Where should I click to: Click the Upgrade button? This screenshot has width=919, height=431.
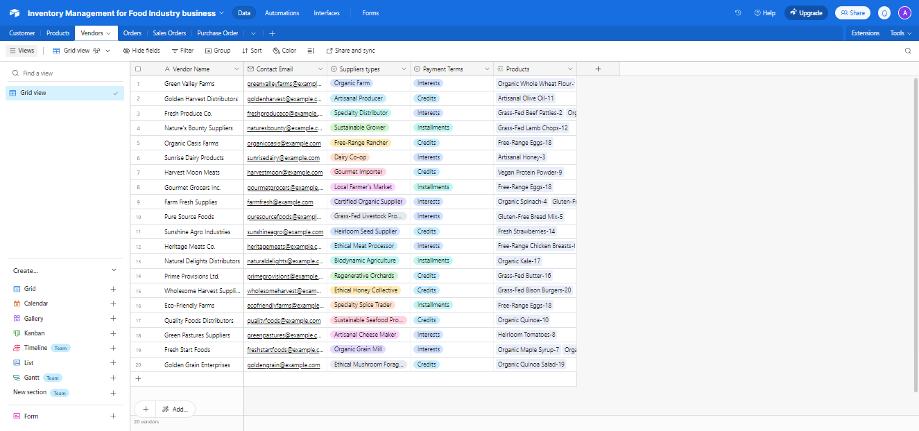click(806, 12)
